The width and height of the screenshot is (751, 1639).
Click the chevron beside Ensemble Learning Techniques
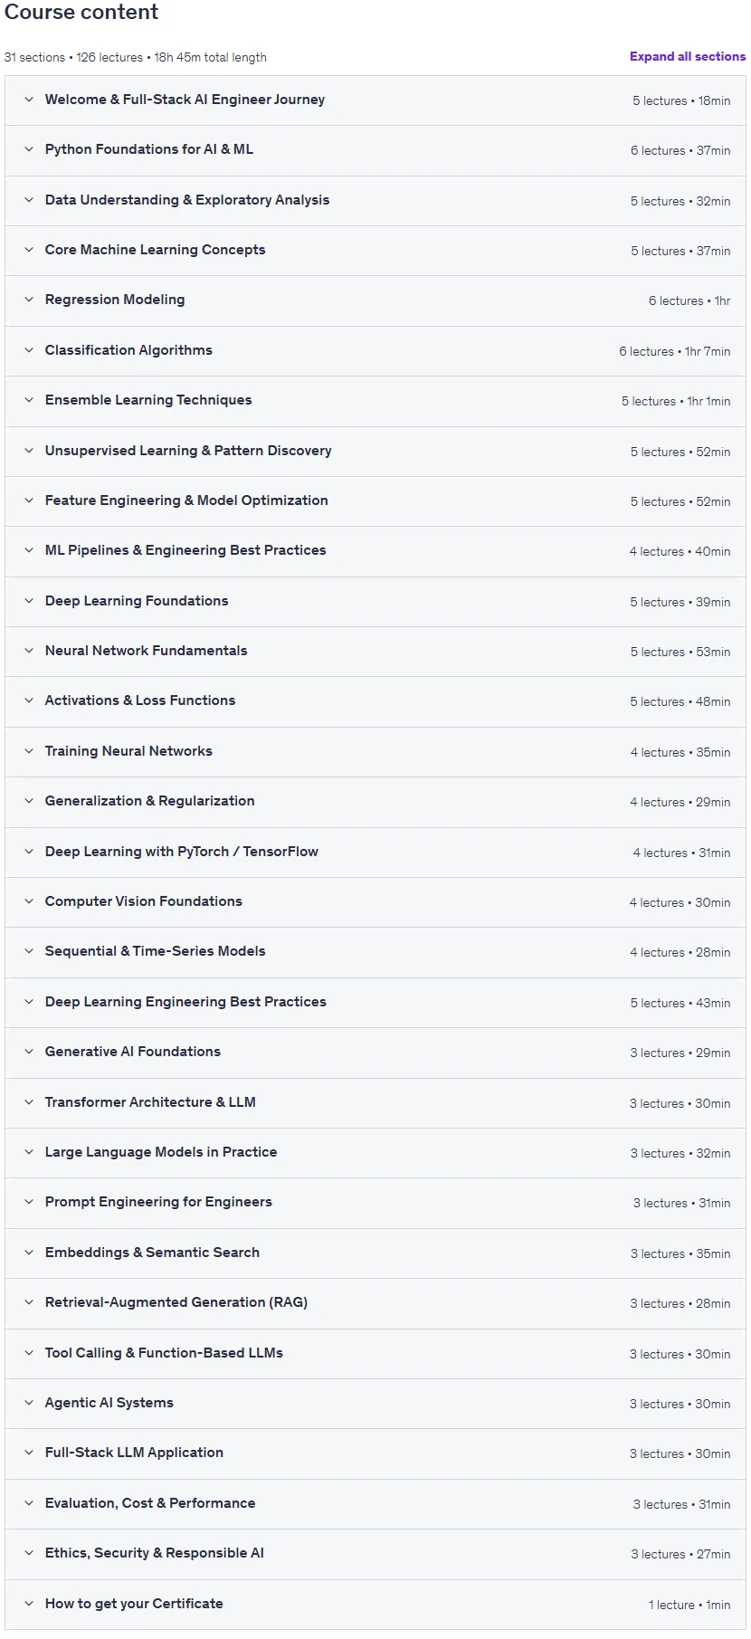point(29,400)
